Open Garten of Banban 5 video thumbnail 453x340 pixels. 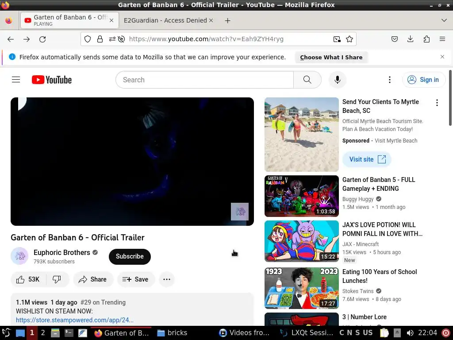point(302,196)
